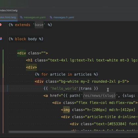Screen dimensions: 138x138
Task: Click the for article in articles statement
Action: pyautogui.click(x=66, y=74)
